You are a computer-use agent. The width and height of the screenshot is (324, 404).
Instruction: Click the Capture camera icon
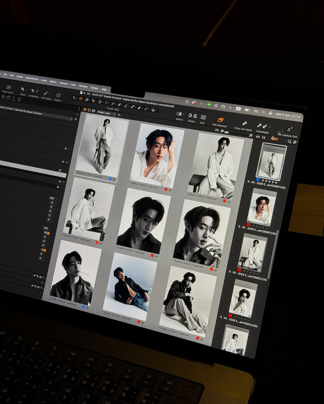(x=58, y=95)
